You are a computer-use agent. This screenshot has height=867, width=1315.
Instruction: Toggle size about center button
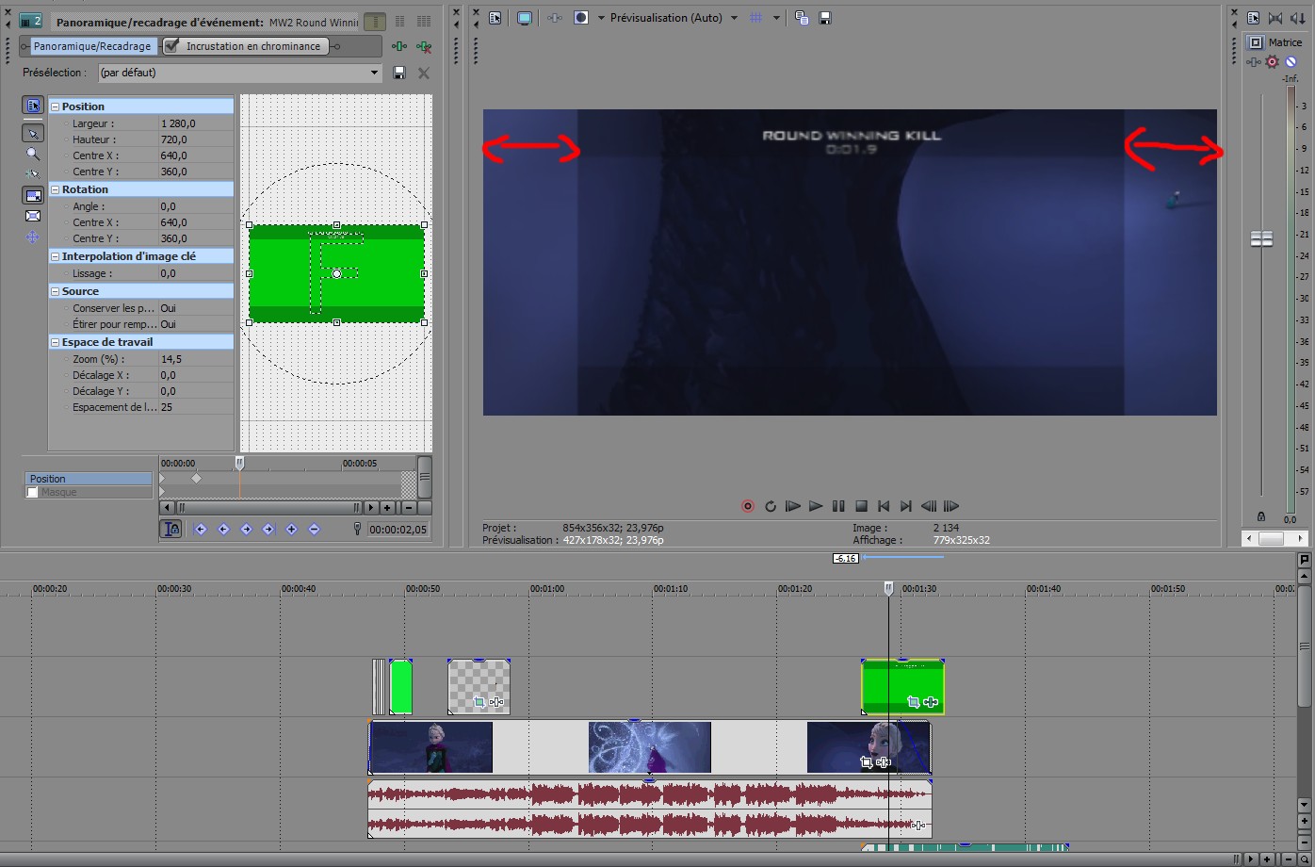(x=32, y=217)
